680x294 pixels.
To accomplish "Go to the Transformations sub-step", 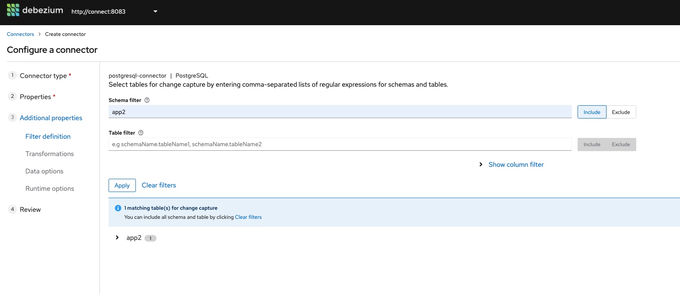I will pos(50,154).
